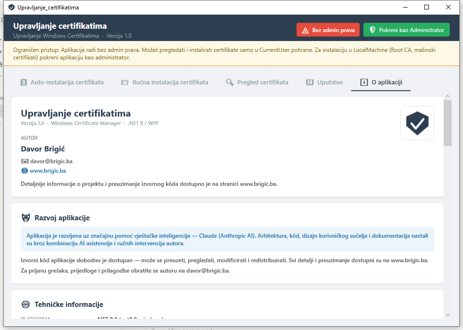Click the blue Claude AI notice text
Viewport: 463px width, 330px height.
(227, 239)
